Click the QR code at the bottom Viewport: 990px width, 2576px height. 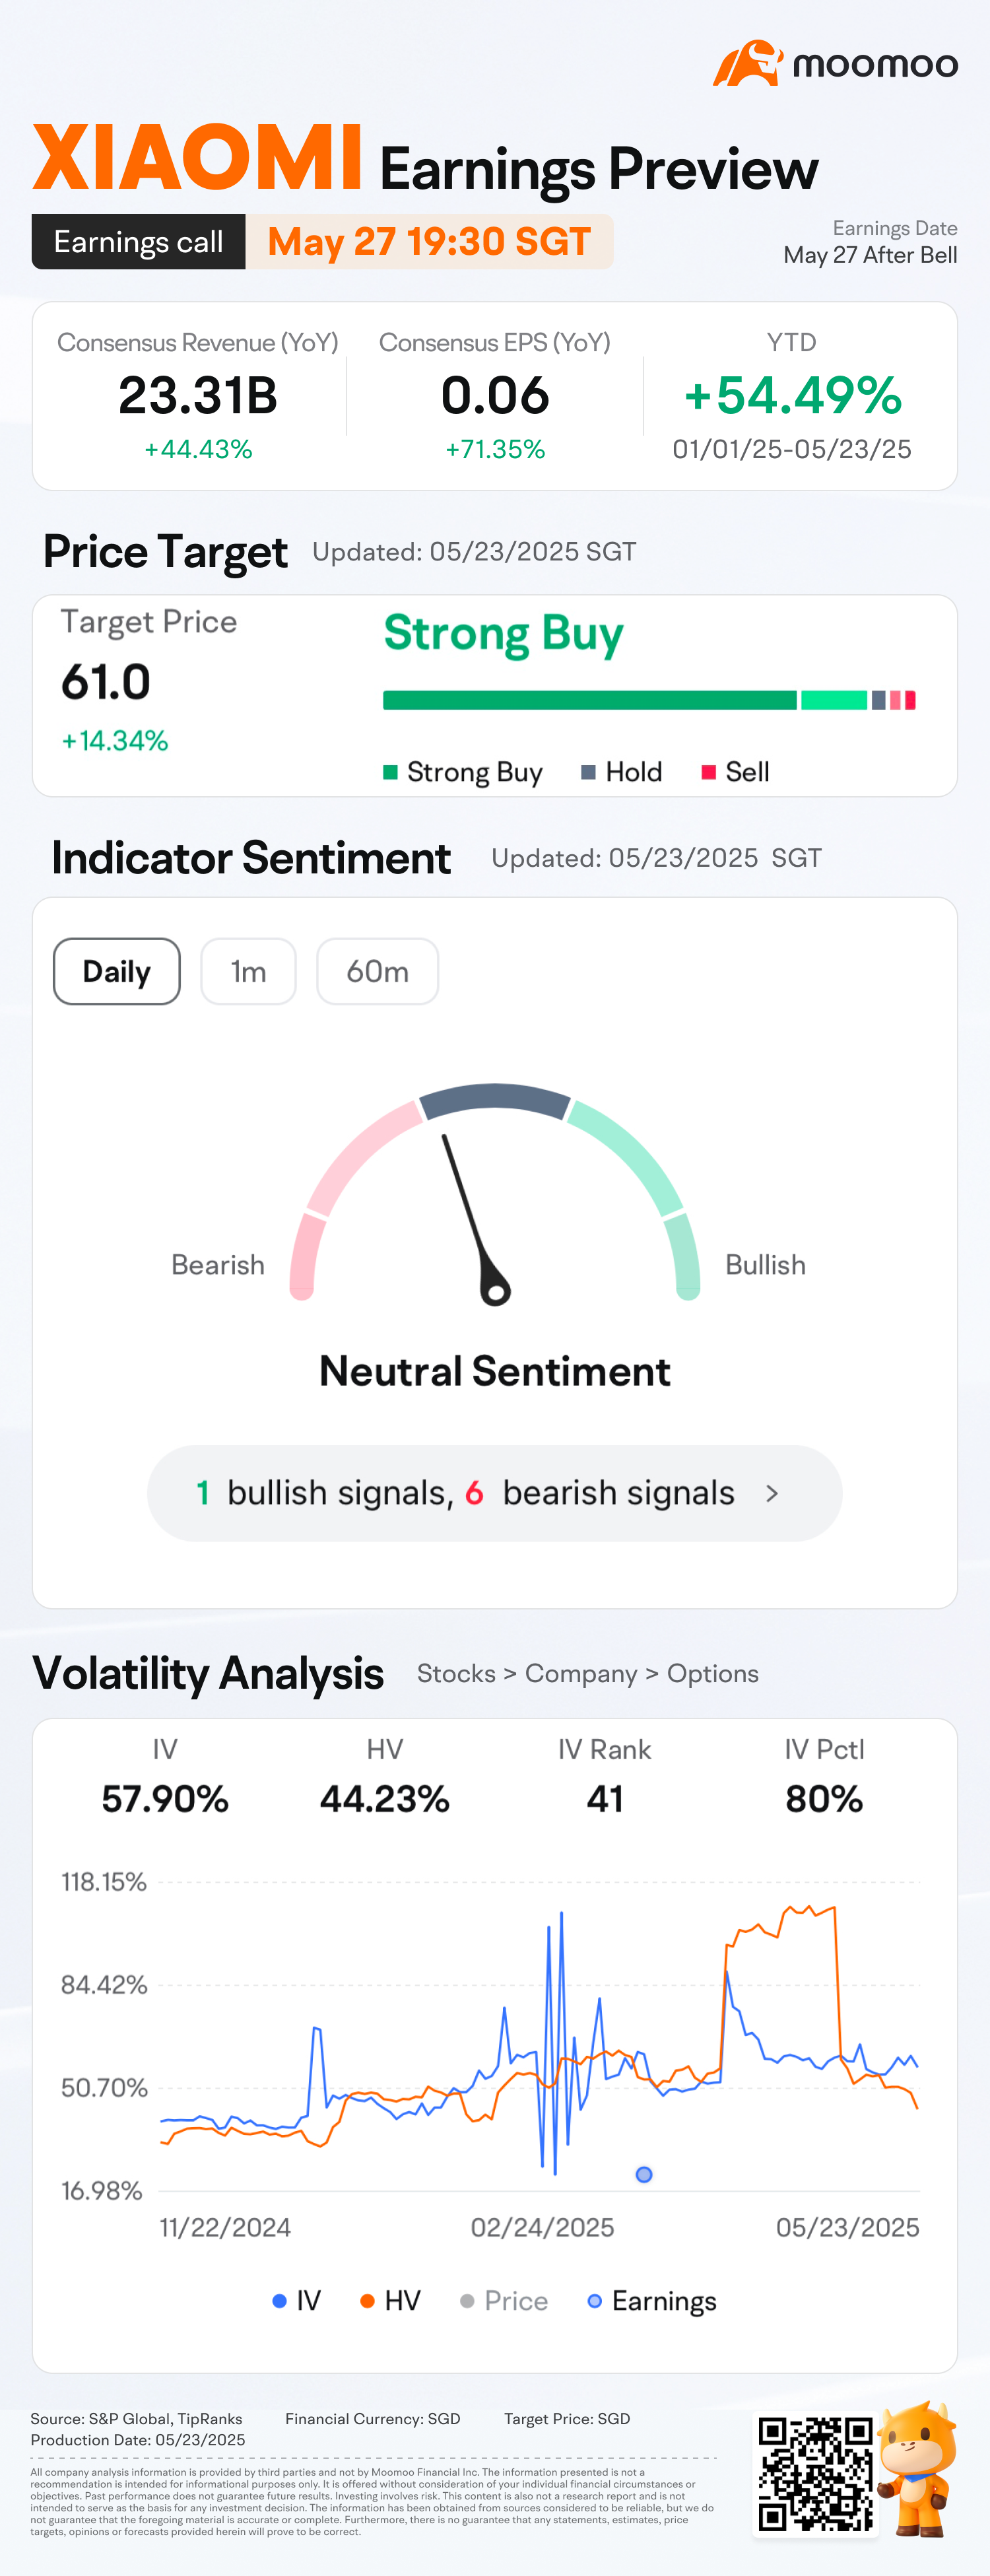816,2474
